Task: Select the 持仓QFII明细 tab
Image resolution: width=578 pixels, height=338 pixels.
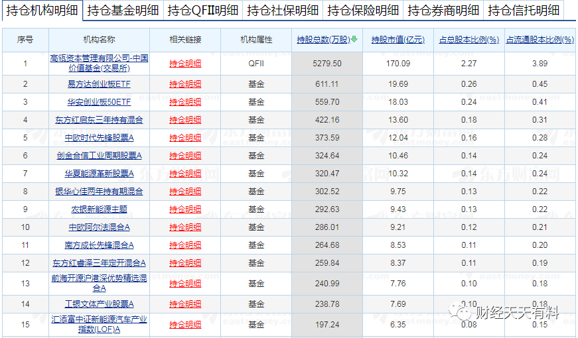Action: 203,10
